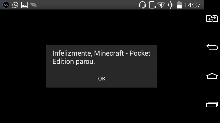Open the Recent apps navigation button

(212, 105)
